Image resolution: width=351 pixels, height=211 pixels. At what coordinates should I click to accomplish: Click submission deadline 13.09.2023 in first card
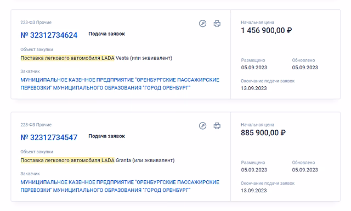[254, 88]
